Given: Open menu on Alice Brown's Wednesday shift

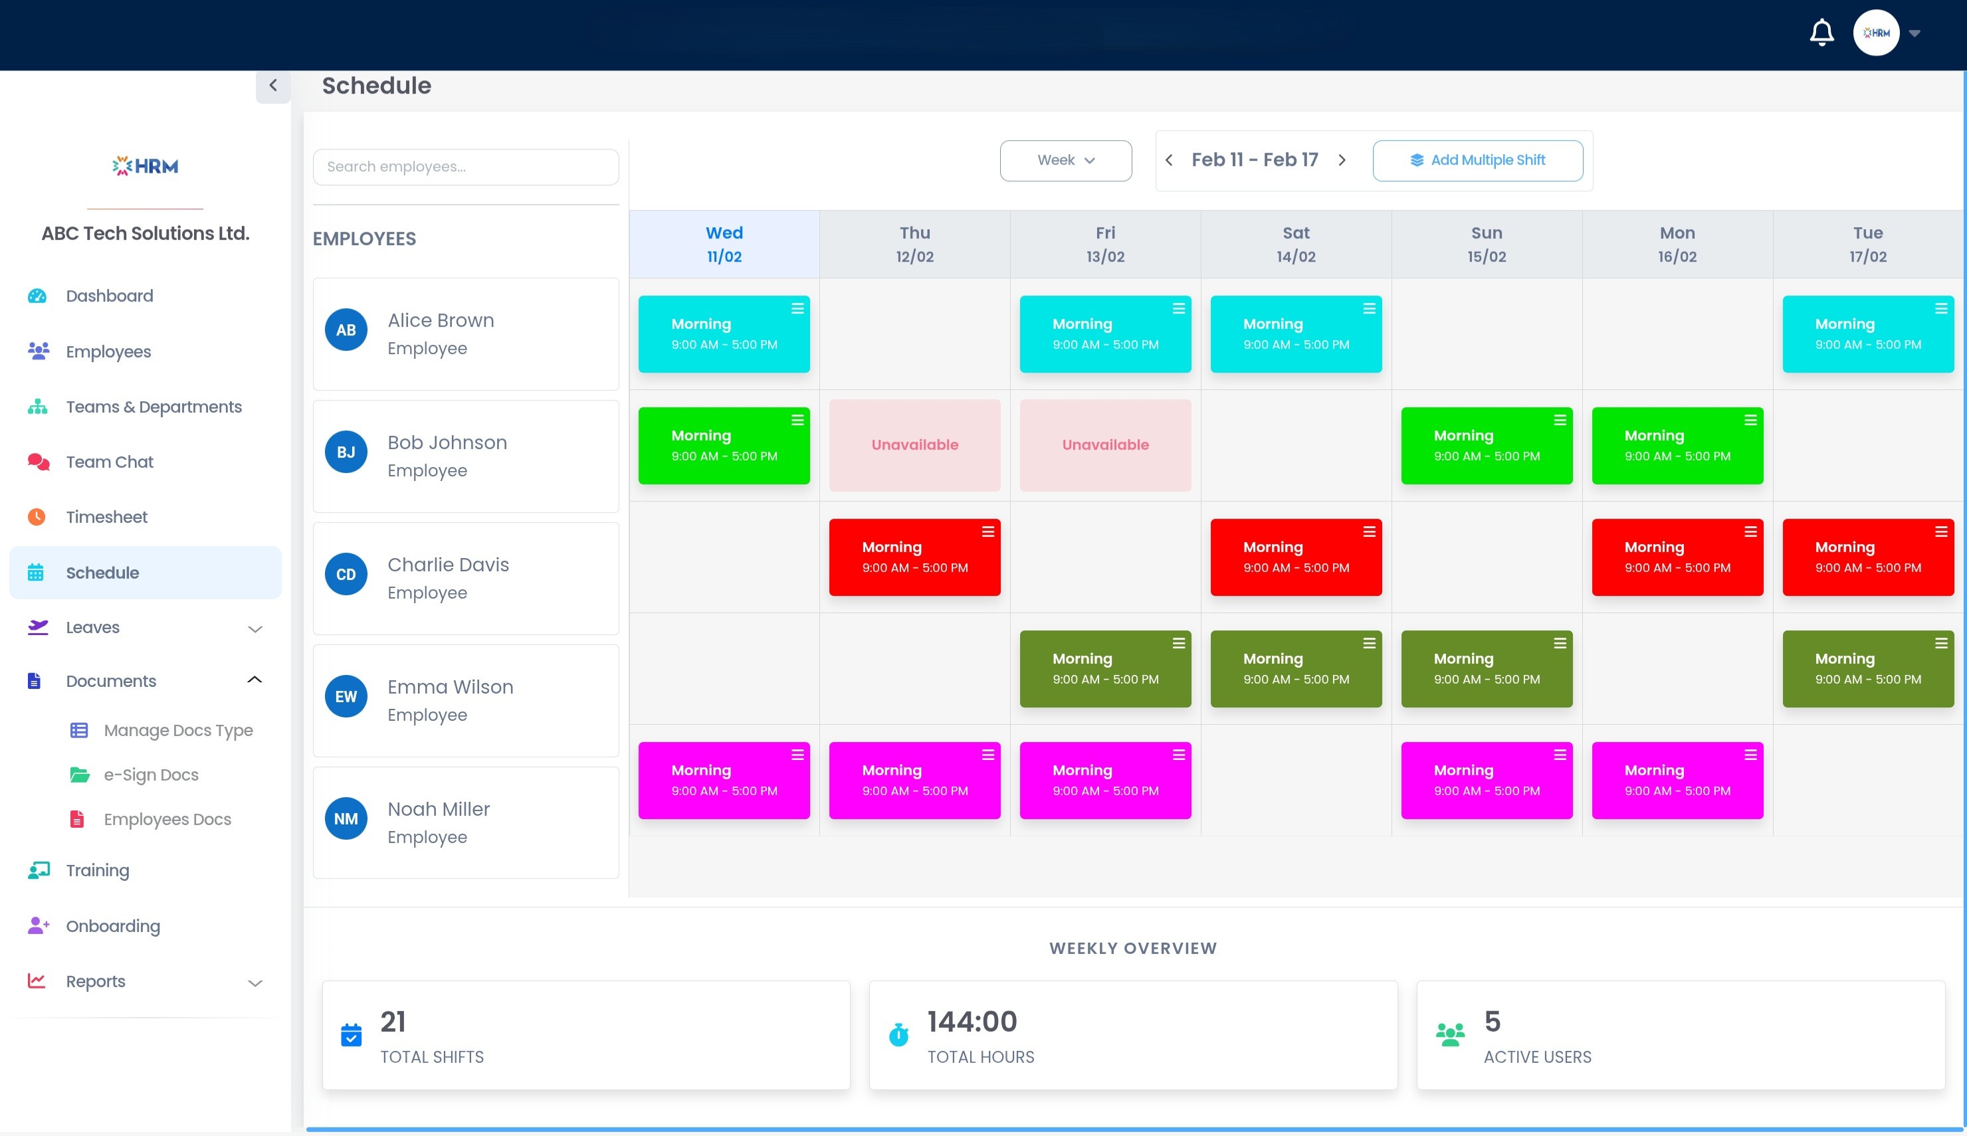Looking at the screenshot, I should click(x=797, y=309).
